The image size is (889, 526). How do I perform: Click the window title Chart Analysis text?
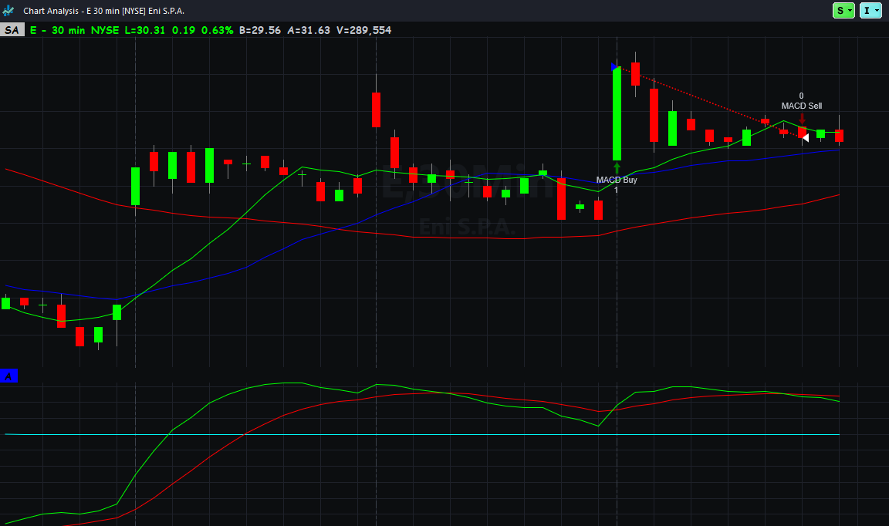pyautogui.click(x=103, y=11)
